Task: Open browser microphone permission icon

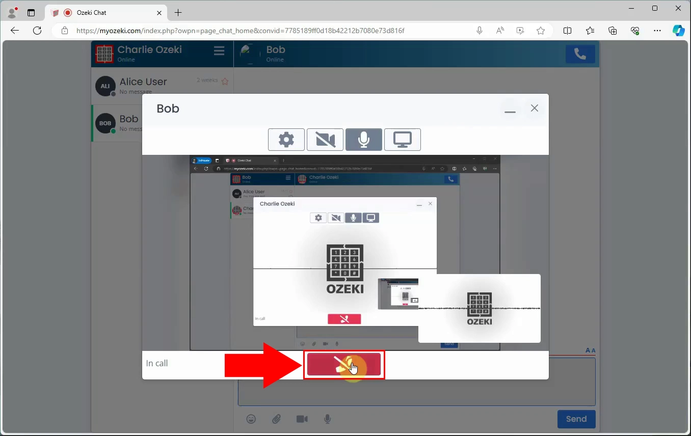Action: [480, 31]
